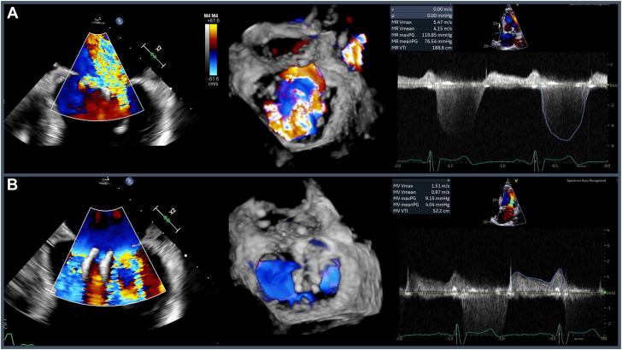The width and height of the screenshot is (622, 350).
Task: Click the green ECG icon at bottom left
Action: (x=12, y=339)
